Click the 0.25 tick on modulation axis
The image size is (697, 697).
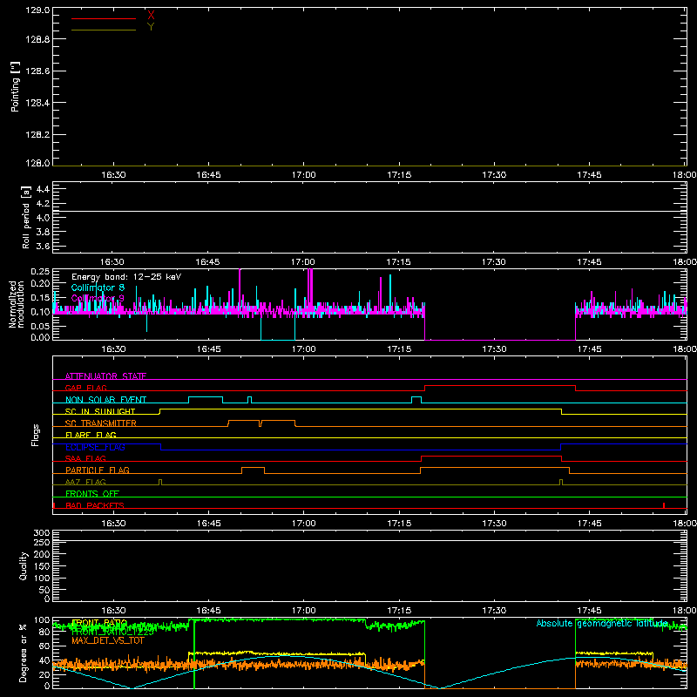[40, 271]
